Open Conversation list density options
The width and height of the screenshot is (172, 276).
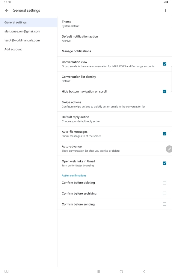(x=115, y=79)
